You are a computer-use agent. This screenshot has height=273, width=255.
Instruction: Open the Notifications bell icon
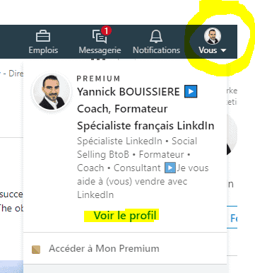click(x=156, y=37)
